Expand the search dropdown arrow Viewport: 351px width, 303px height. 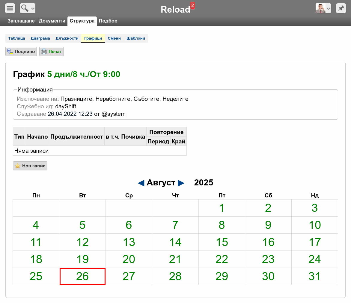click(33, 9)
